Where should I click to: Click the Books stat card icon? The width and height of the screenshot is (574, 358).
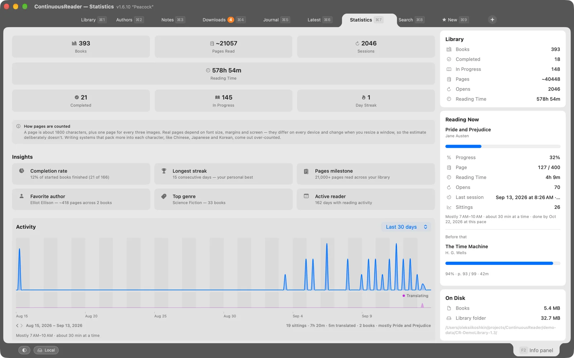tap(74, 43)
